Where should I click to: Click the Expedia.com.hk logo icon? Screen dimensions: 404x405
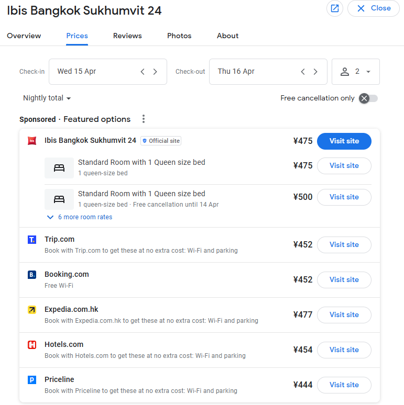point(32,310)
